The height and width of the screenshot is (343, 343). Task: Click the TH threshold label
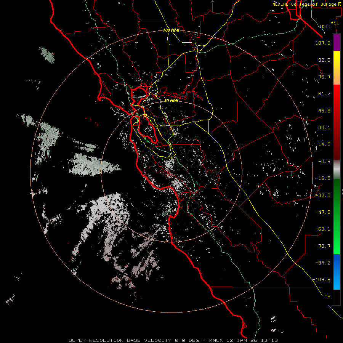[x=327, y=297]
